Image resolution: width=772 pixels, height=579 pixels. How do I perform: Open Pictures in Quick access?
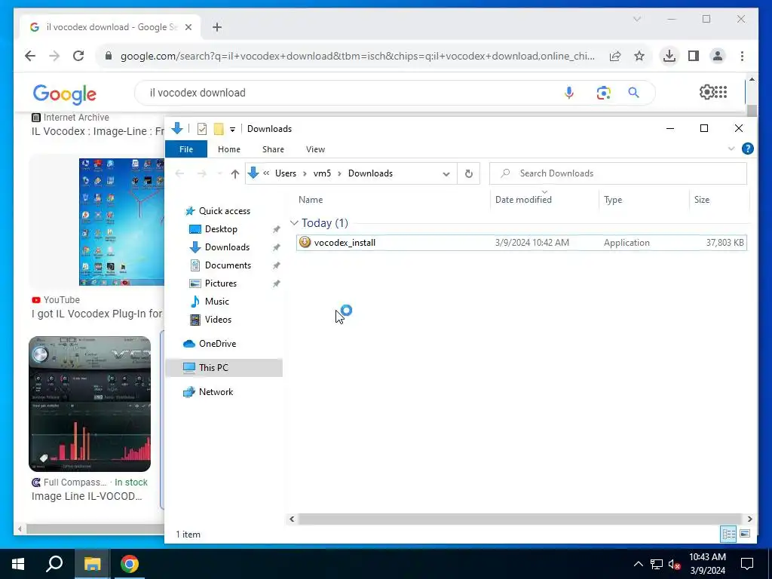pos(221,283)
